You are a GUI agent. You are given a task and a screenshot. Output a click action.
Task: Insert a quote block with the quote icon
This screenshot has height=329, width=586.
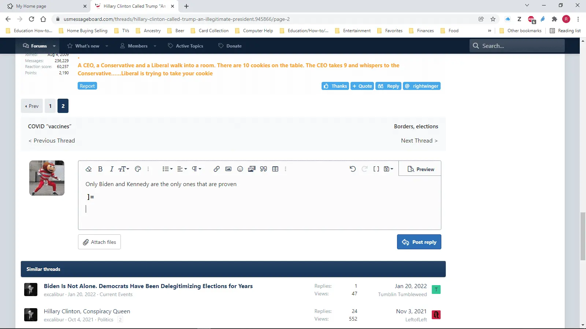(x=263, y=169)
